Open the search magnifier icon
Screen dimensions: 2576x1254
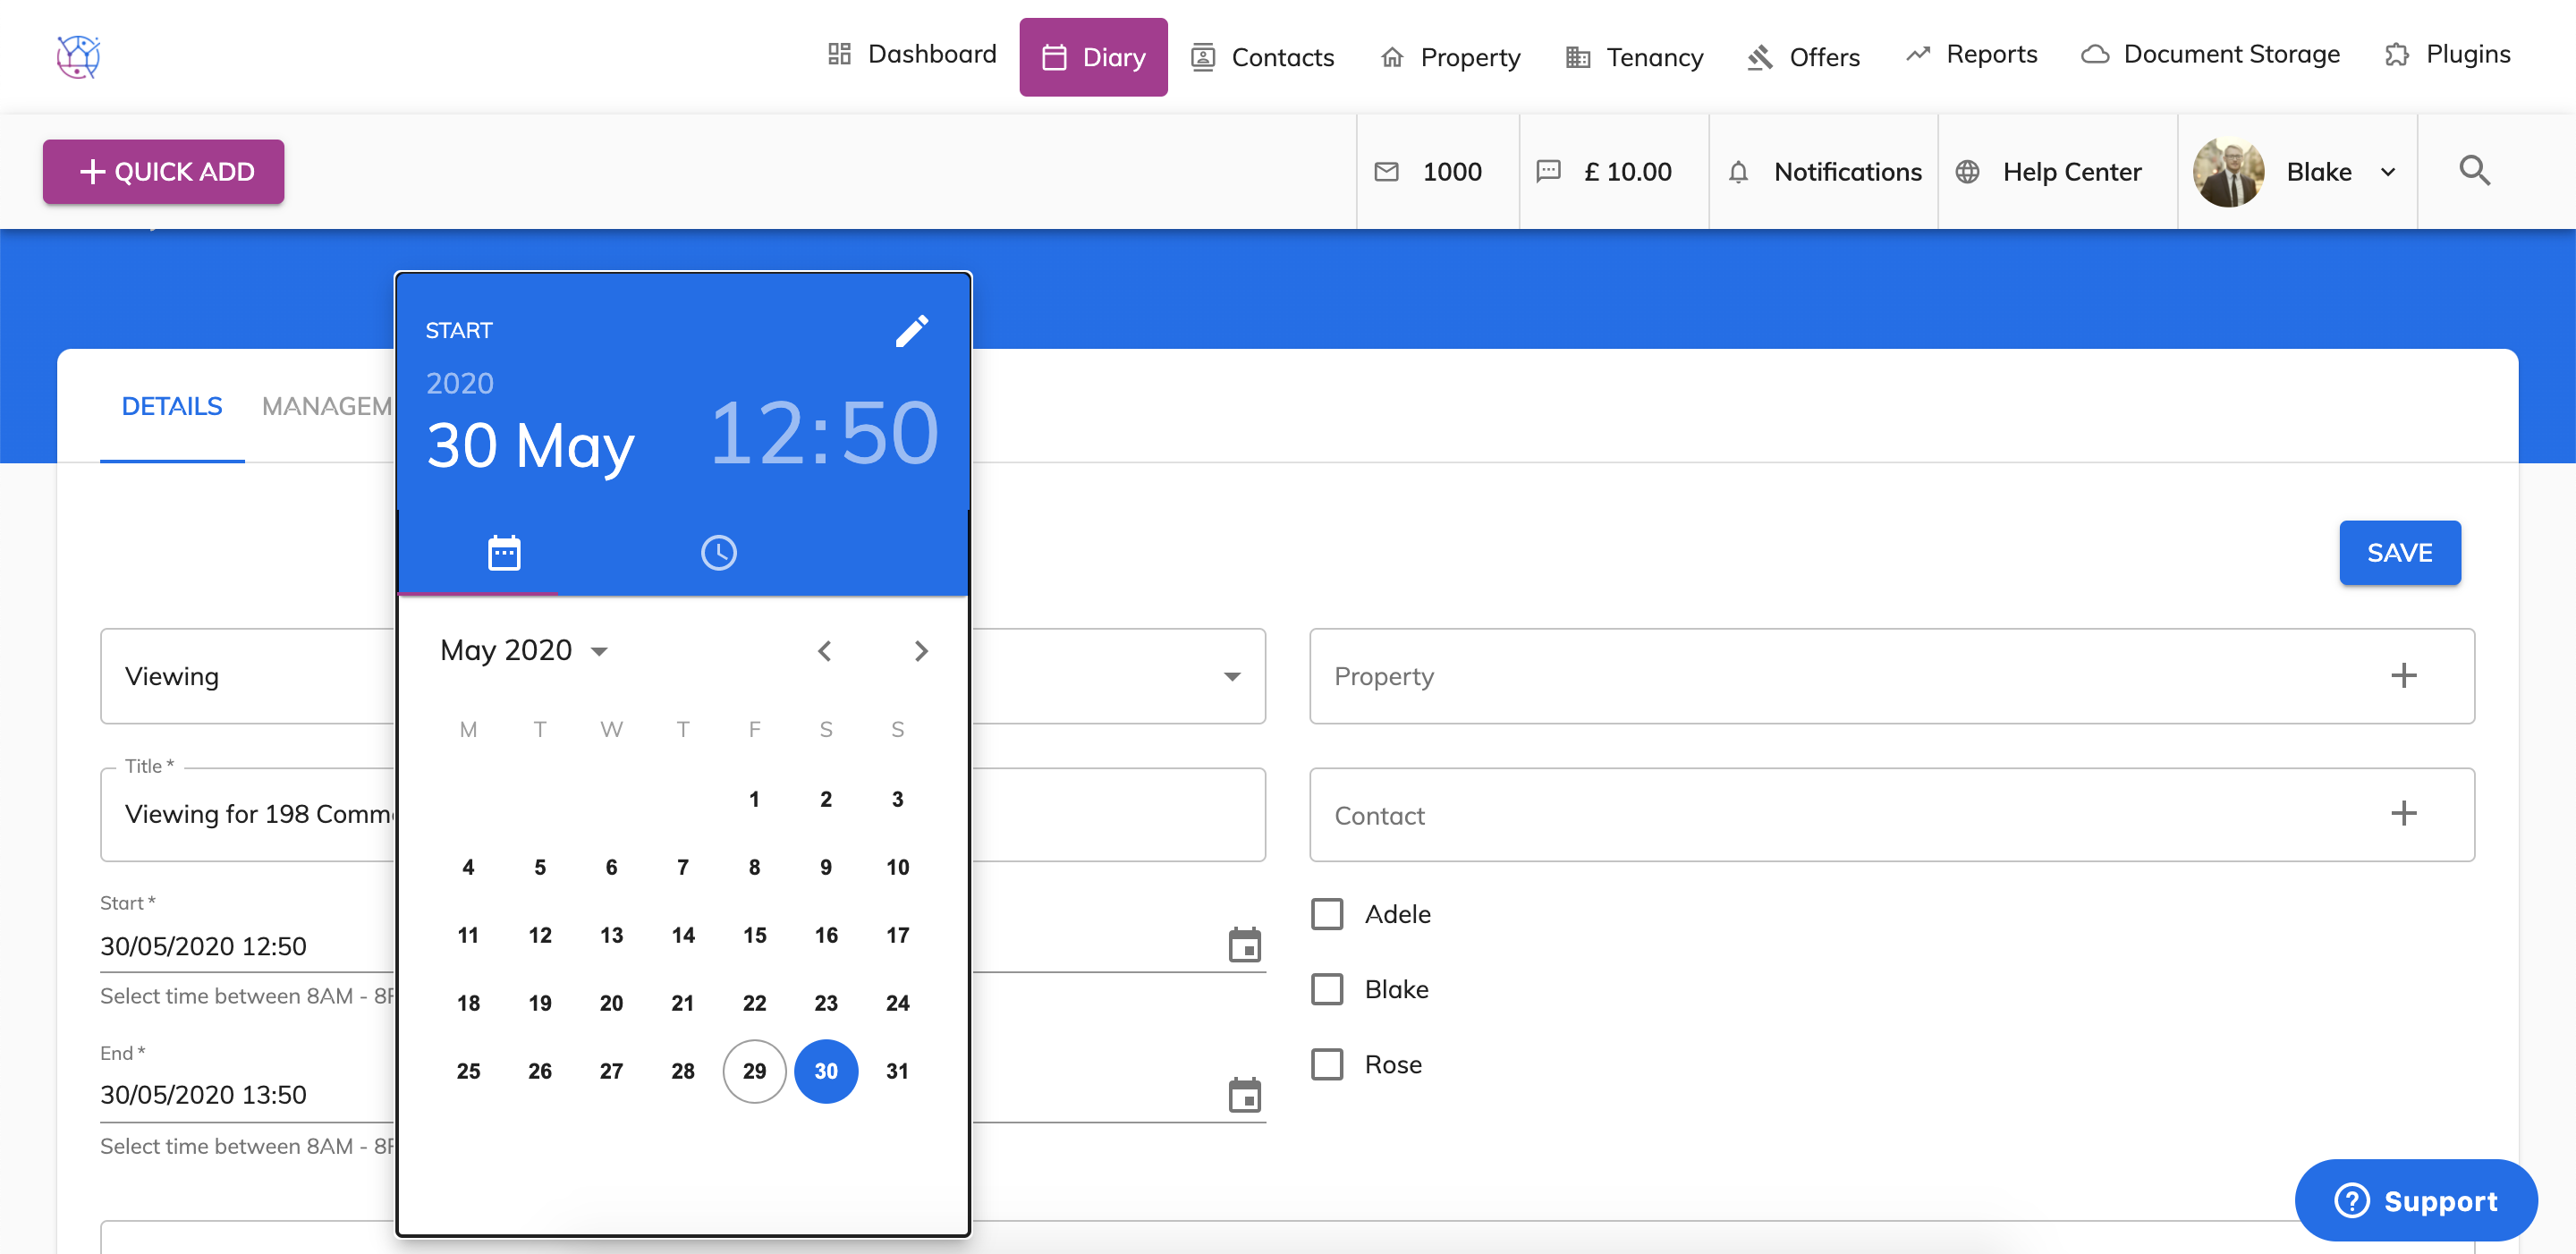coord(2473,171)
